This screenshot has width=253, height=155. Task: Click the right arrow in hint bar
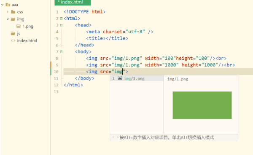(117, 137)
